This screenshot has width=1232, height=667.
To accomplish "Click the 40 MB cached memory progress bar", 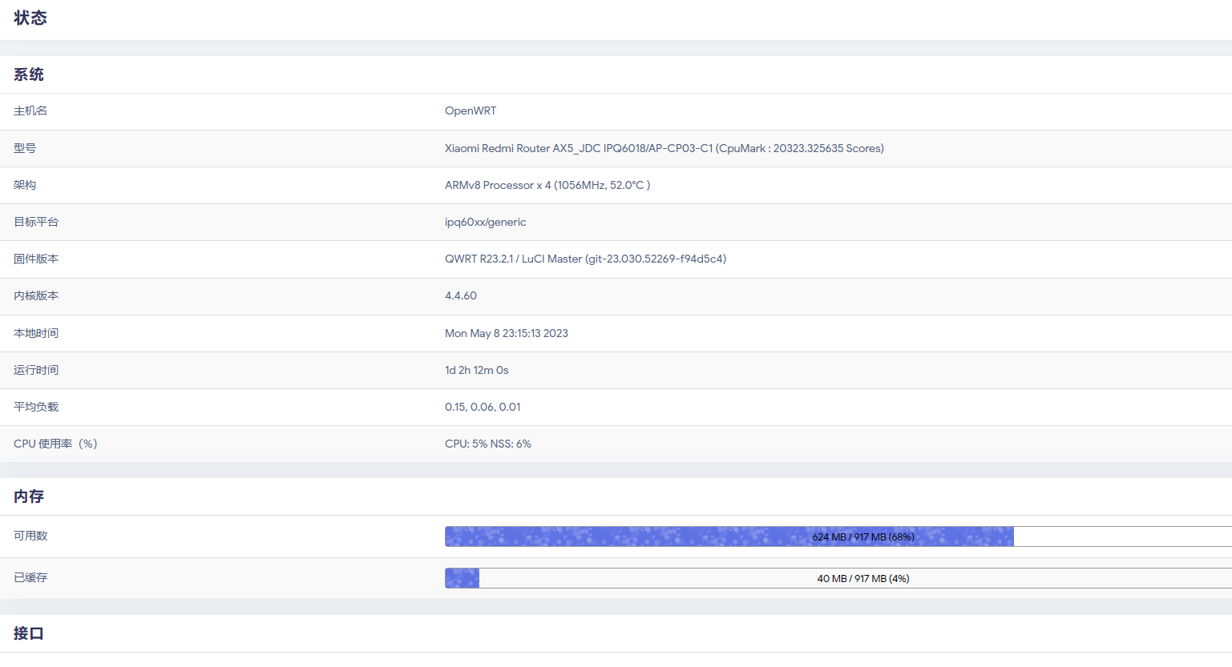I will [838, 578].
